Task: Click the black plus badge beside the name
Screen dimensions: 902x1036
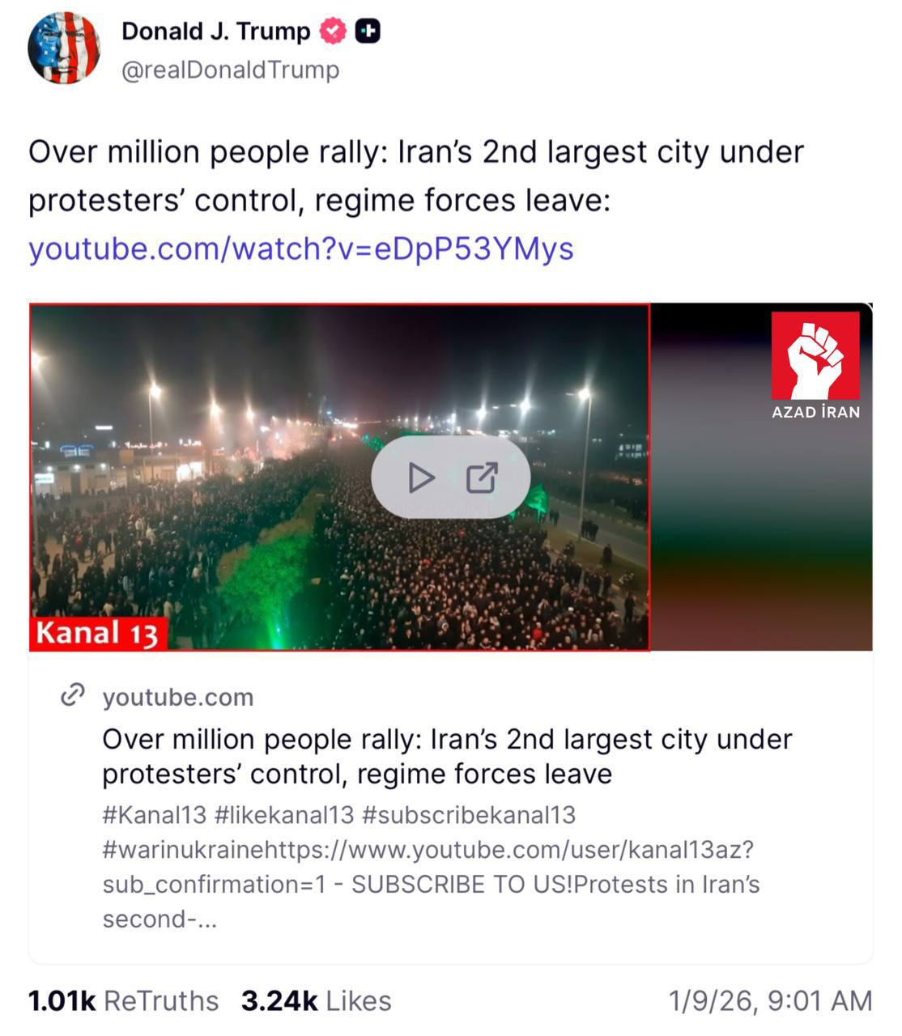Action: 368,32
